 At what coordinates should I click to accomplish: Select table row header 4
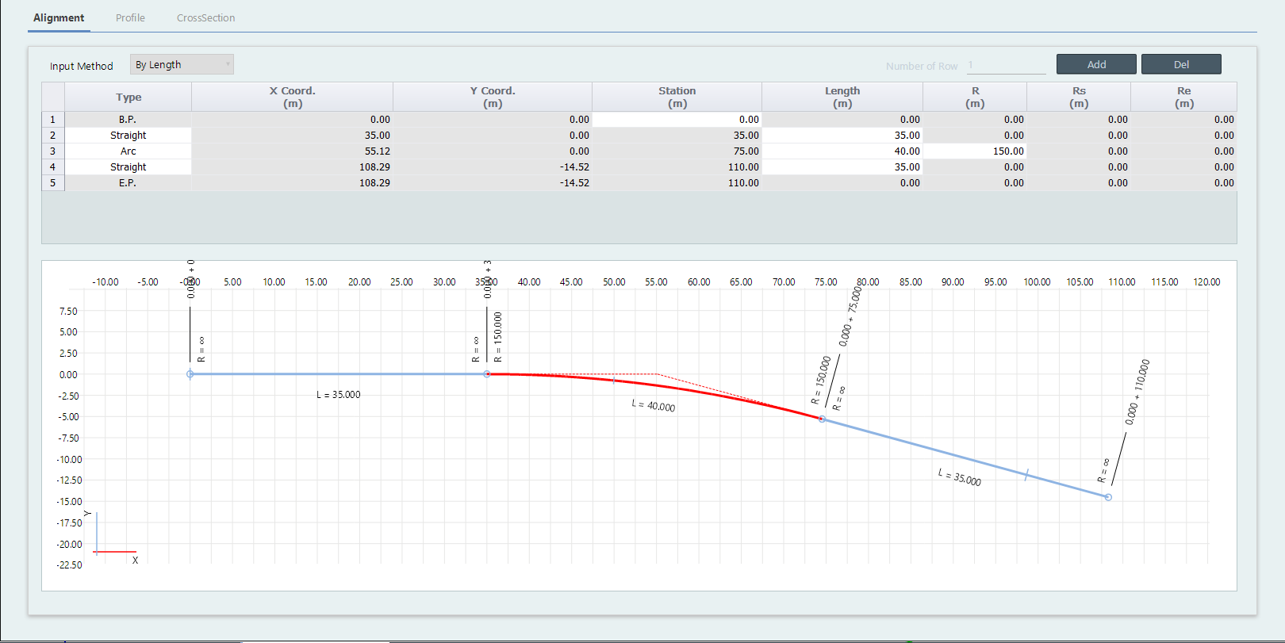tap(53, 167)
